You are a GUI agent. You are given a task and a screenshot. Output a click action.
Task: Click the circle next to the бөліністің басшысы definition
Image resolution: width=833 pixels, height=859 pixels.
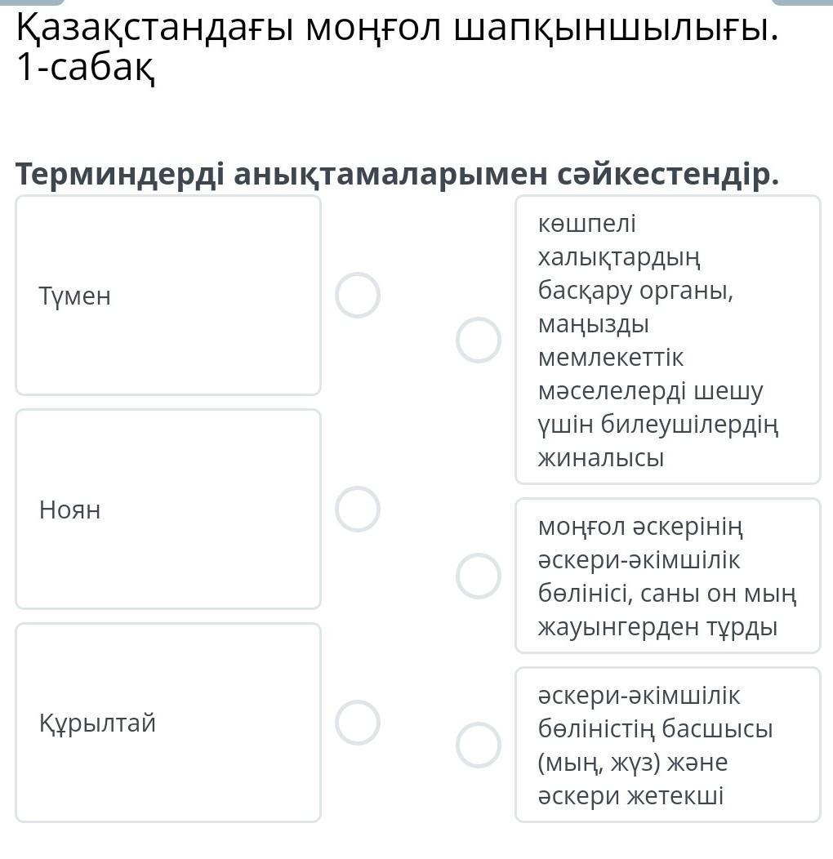coord(478,745)
